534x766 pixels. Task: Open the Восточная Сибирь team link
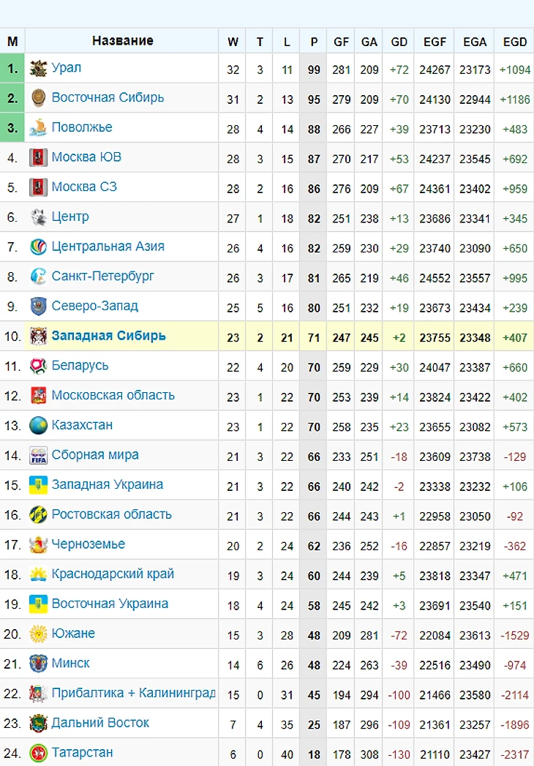(x=108, y=97)
